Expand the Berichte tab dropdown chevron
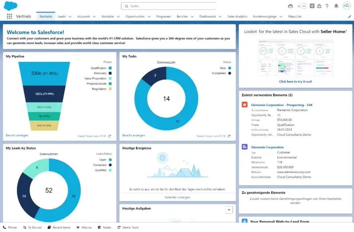 [192, 16]
